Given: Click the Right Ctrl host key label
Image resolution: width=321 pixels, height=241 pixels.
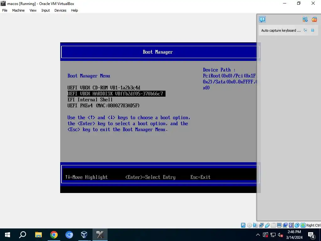Looking at the screenshot, I should pyautogui.click(x=313, y=225).
